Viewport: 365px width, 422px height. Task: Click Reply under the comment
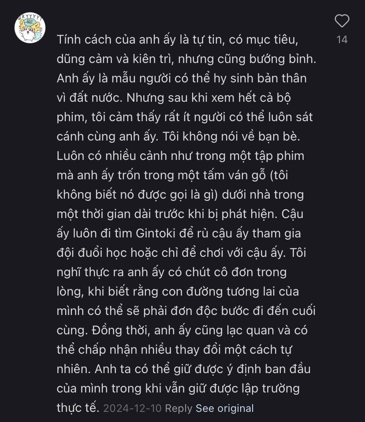pos(179,408)
